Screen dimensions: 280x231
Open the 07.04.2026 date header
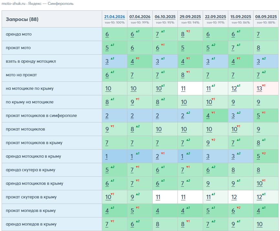click(x=140, y=17)
